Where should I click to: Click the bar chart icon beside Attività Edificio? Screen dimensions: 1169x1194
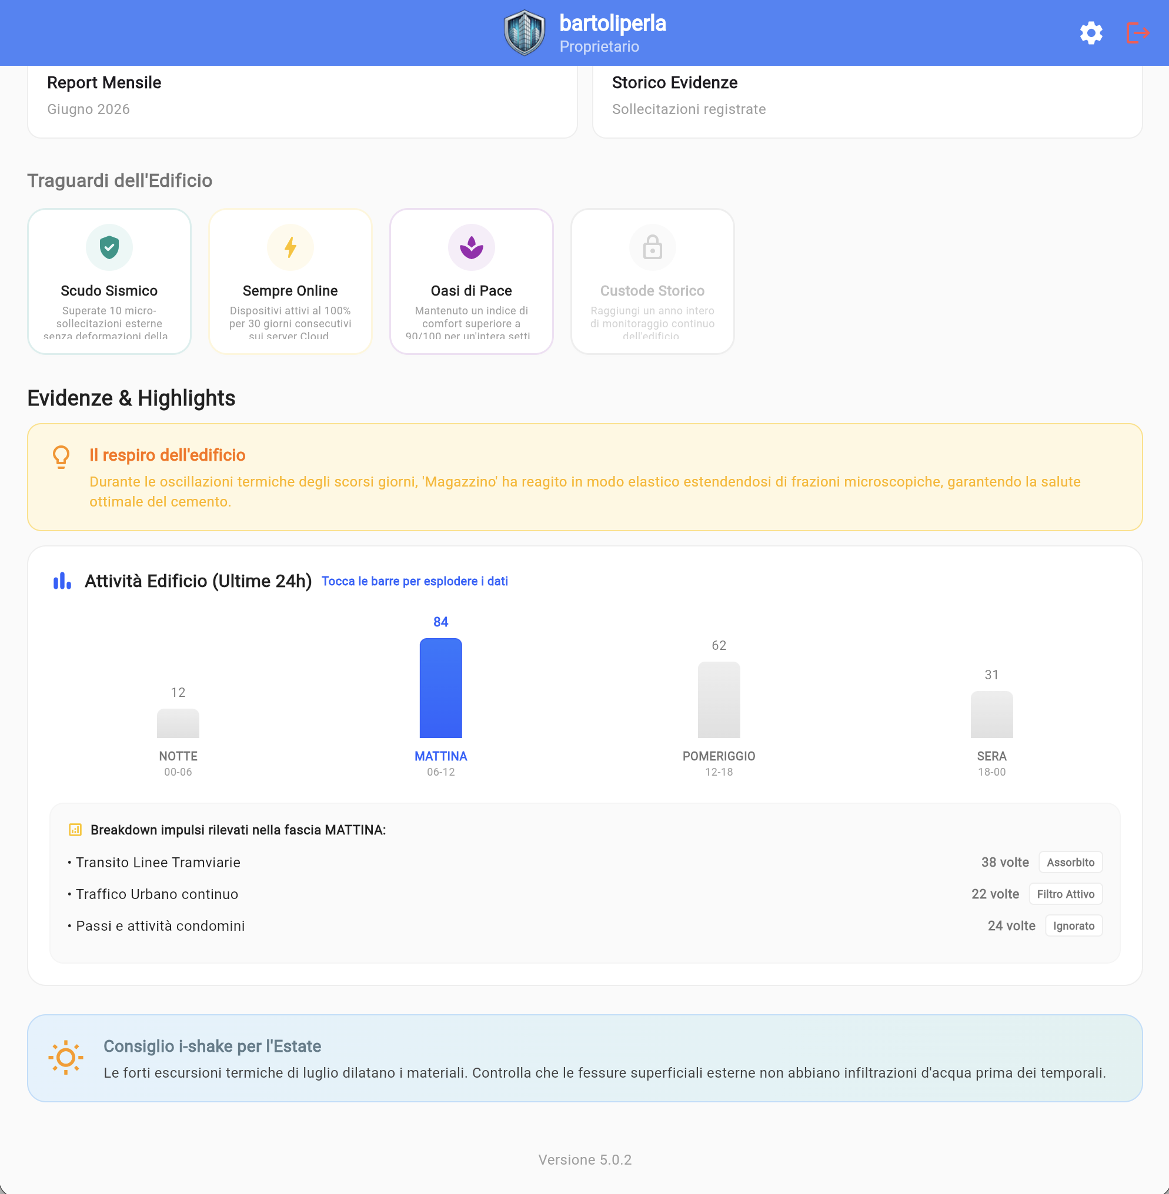point(62,581)
